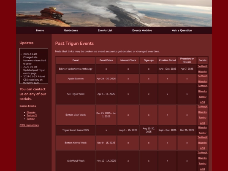Image resolution: width=228 pixels, height=171 pixels.
Task: Click the 'Dec 25, 2025' release cell
Action: (x=187, y=130)
